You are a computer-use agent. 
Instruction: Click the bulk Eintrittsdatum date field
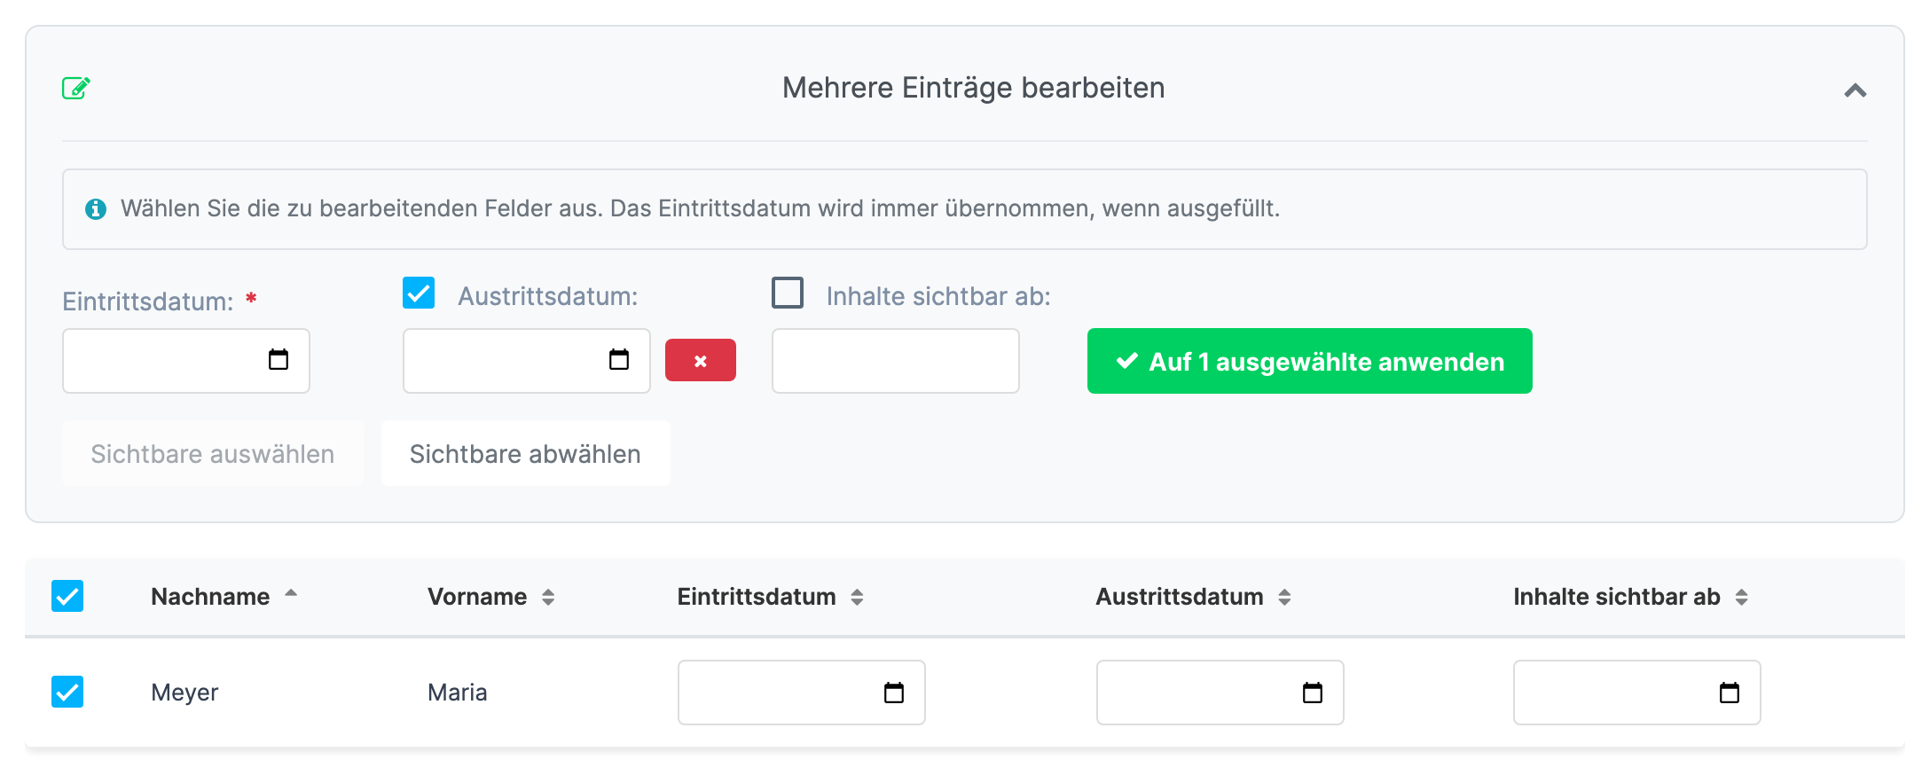coord(186,361)
